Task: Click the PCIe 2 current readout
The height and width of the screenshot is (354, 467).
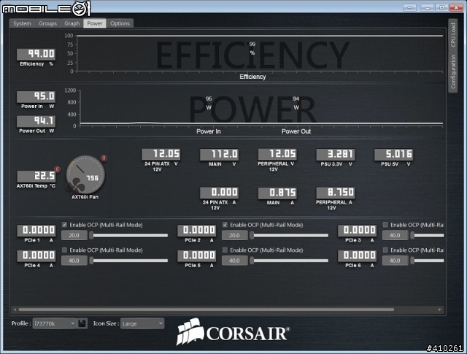Action: (196, 231)
